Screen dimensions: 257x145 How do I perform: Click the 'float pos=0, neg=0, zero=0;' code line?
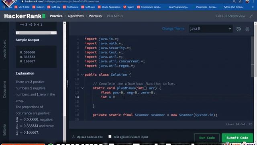click(128, 93)
